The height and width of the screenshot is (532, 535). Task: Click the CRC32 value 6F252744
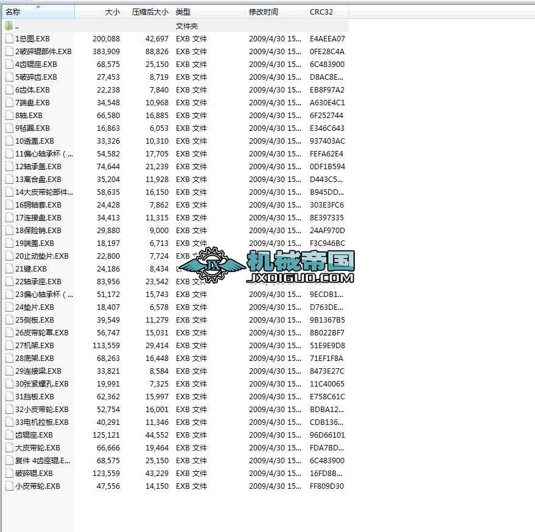tap(326, 115)
